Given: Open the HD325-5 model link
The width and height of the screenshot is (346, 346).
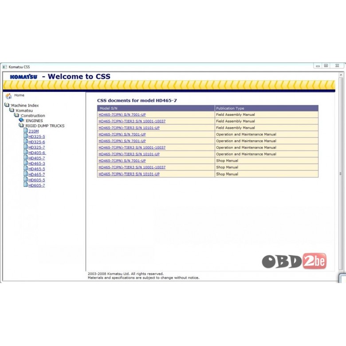Looking at the screenshot, I should click(x=37, y=137).
